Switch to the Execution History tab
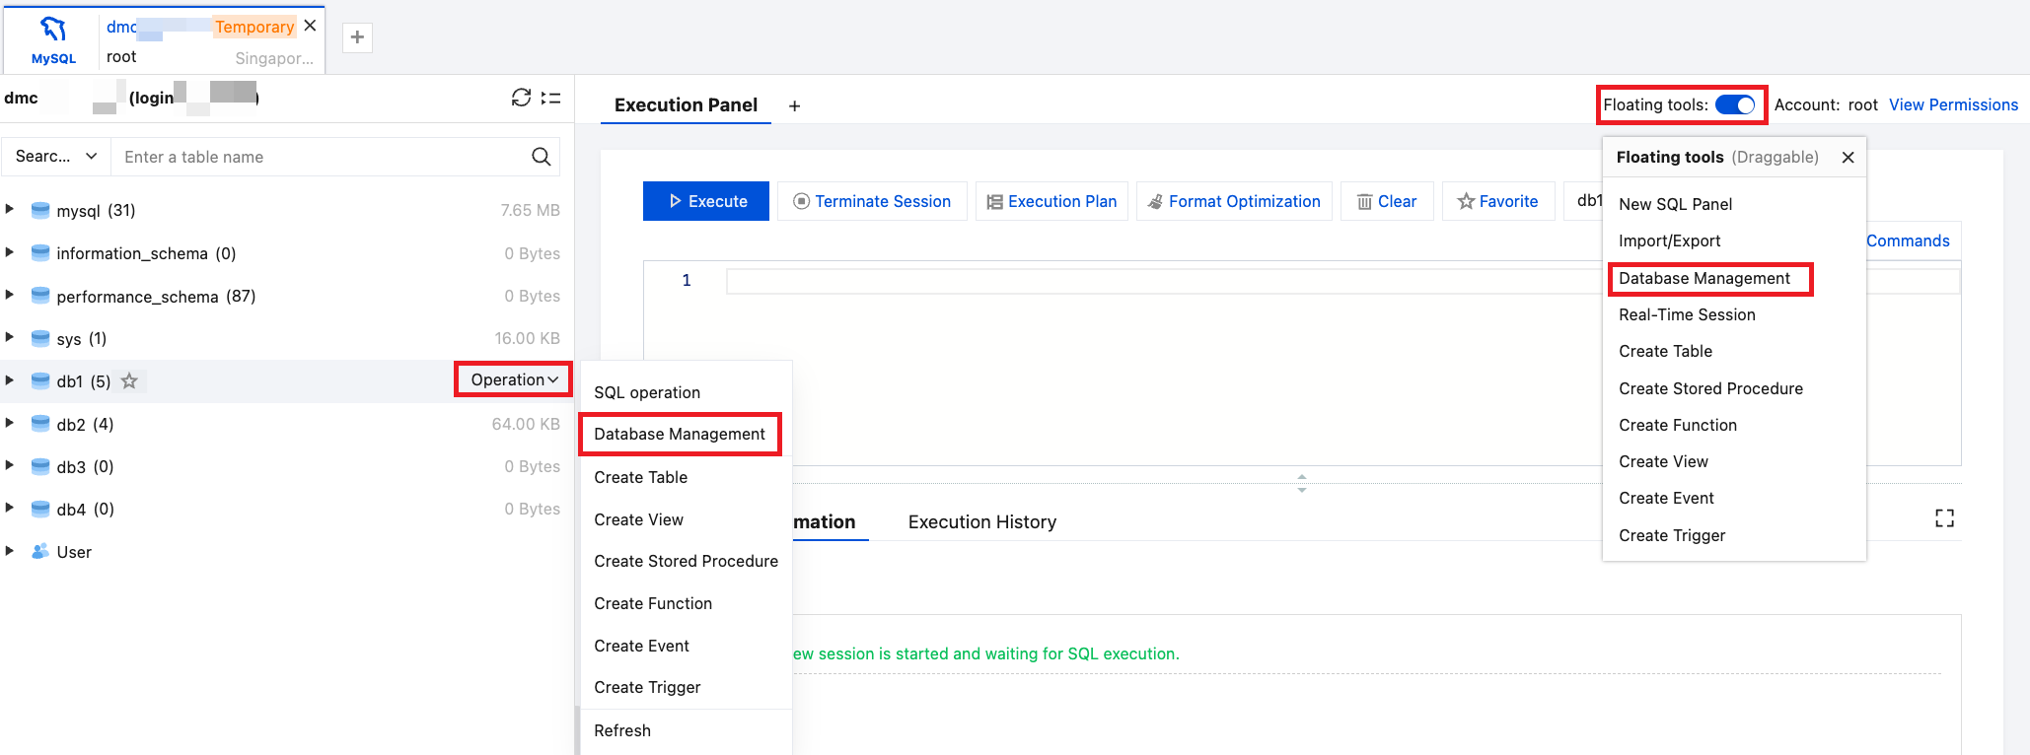 click(981, 522)
